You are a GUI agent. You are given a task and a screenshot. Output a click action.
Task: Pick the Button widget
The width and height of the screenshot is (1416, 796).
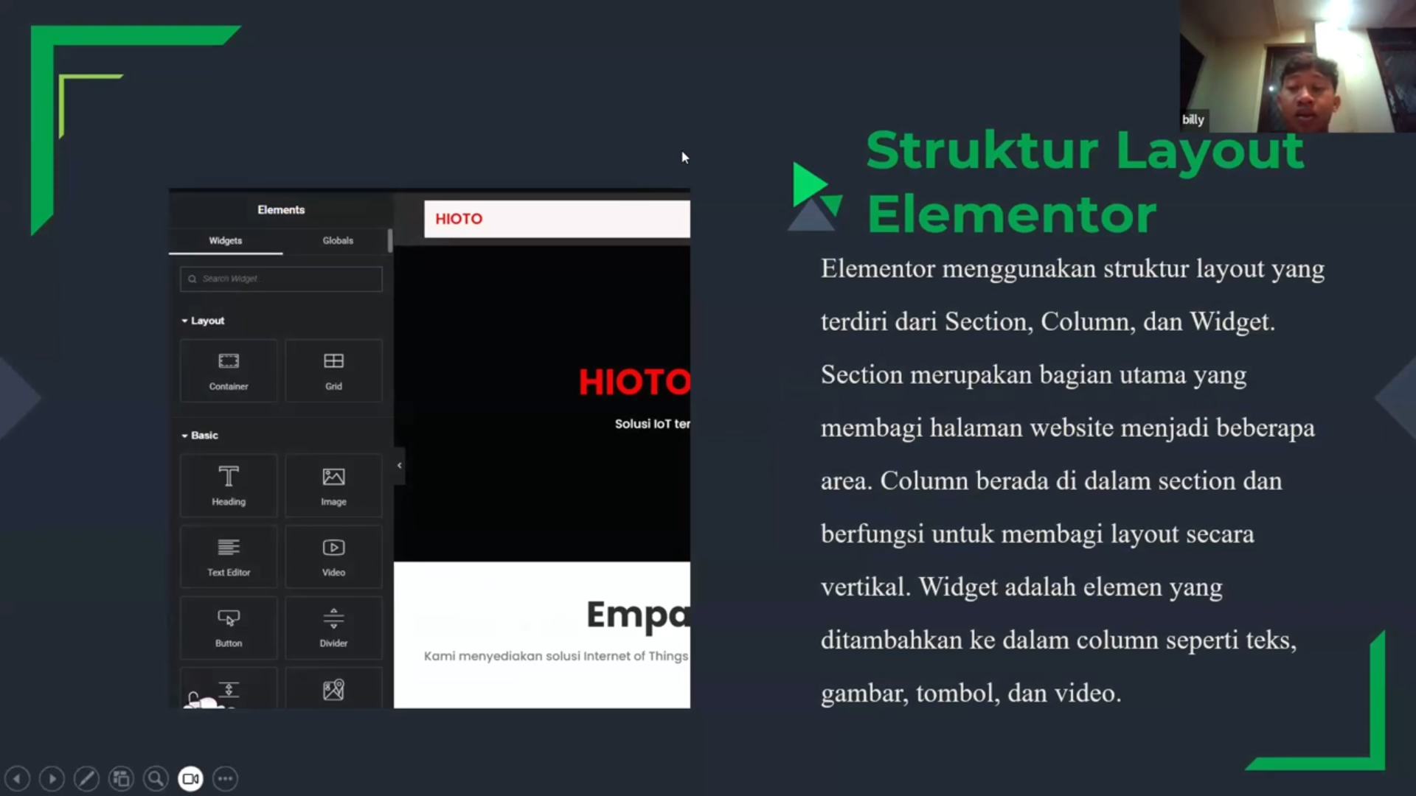[228, 626]
